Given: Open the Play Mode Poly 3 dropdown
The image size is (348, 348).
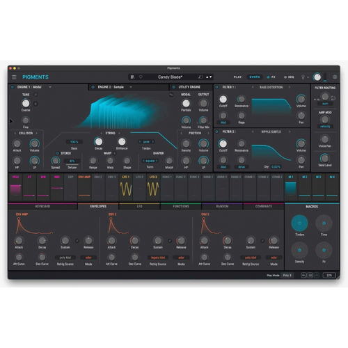Looking at the screenshot, I should (x=287, y=276).
